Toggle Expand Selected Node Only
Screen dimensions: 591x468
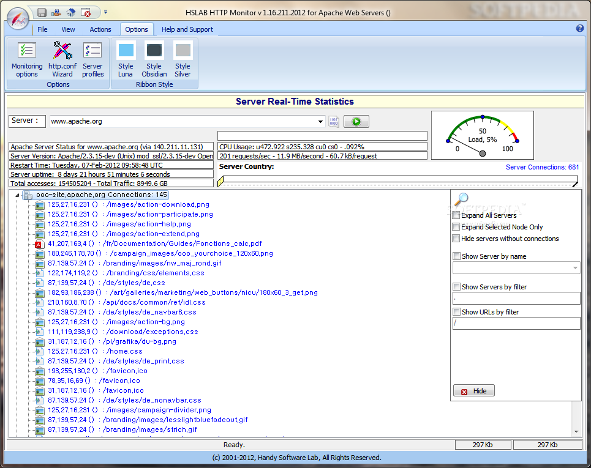click(x=456, y=227)
